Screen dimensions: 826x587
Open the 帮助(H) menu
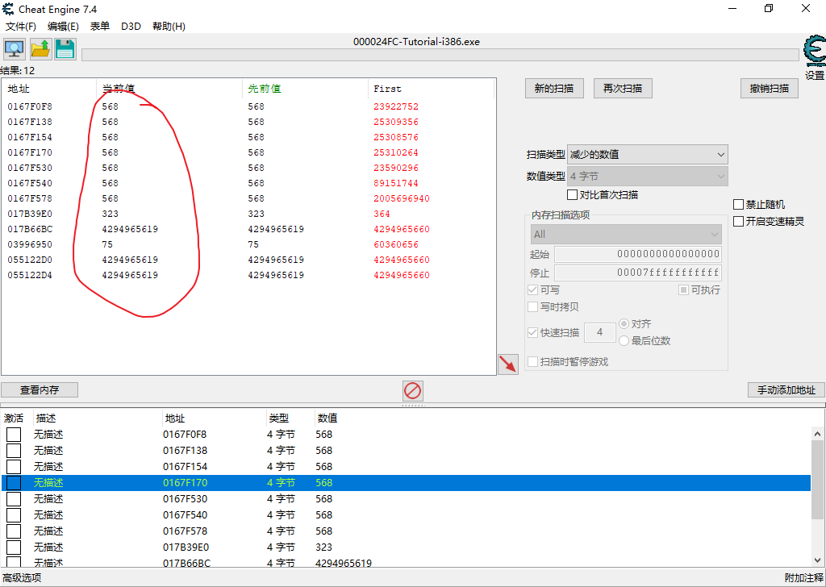tap(169, 27)
